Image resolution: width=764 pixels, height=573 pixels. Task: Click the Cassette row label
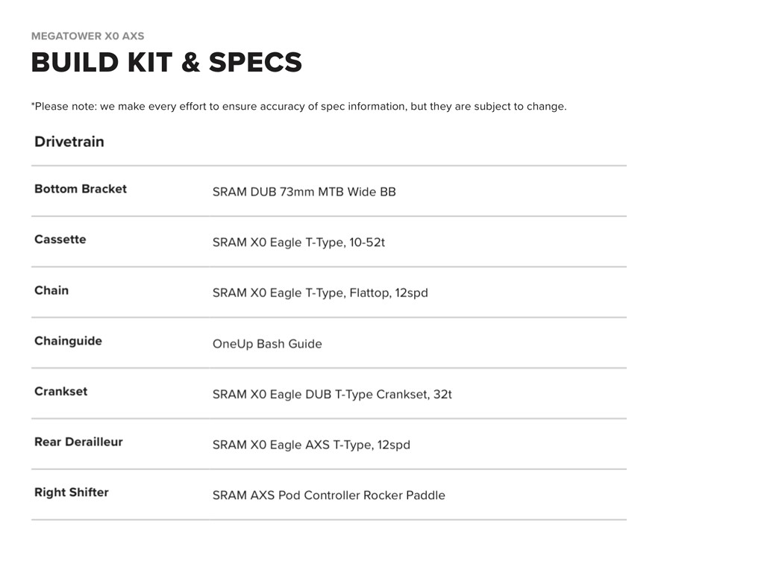[60, 239]
